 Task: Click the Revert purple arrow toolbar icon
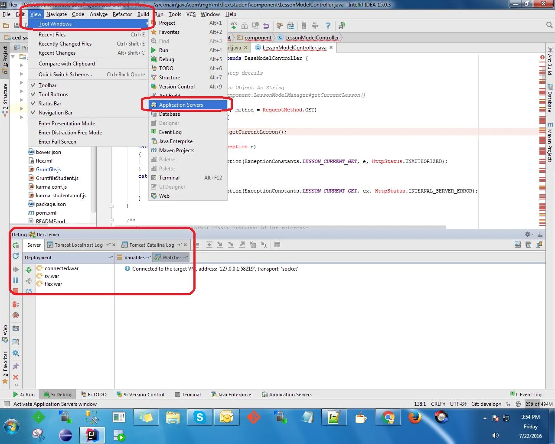coord(266,26)
